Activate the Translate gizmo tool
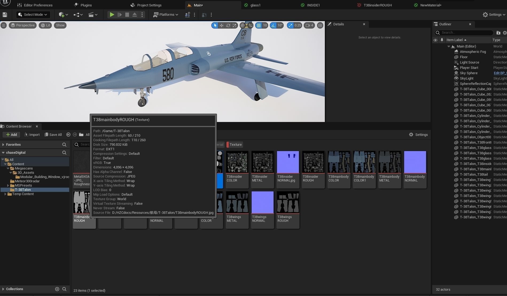 [x=221, y=25]
